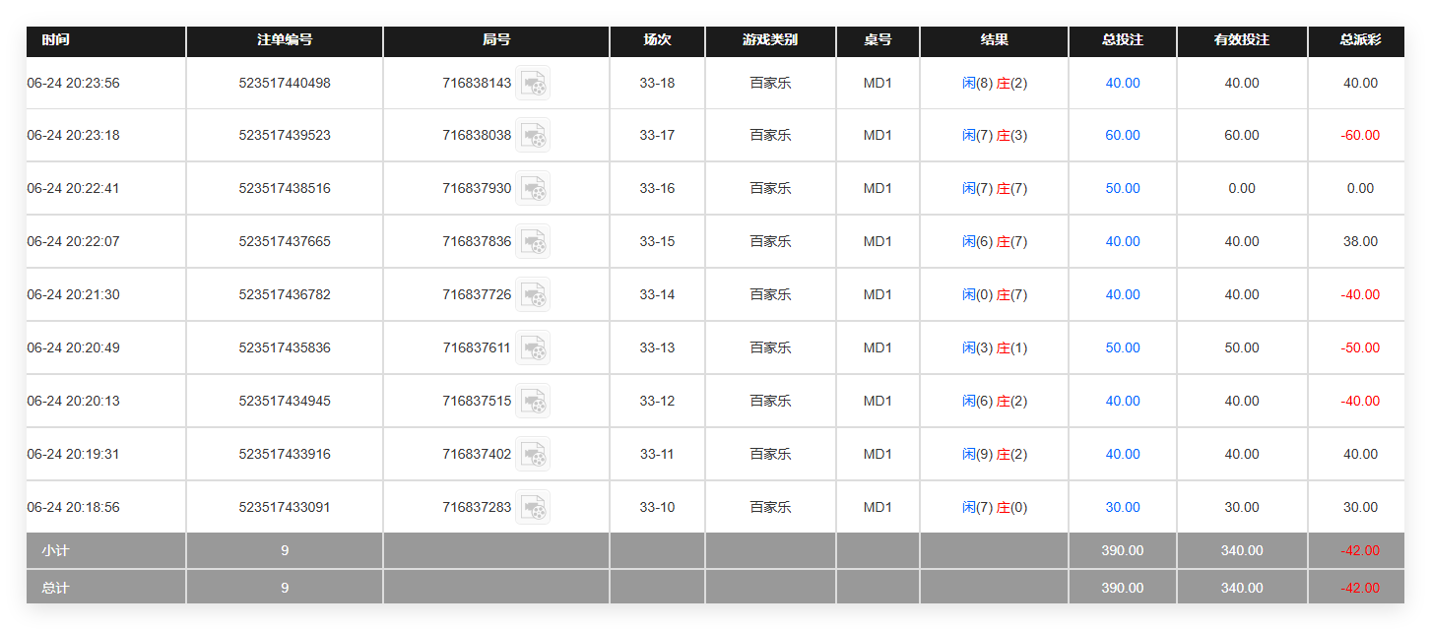Viewport: 1431px width, 630px height.
Task: Click the 0.00 valid bet in row 33-16
Action: tap(1242, 188)
